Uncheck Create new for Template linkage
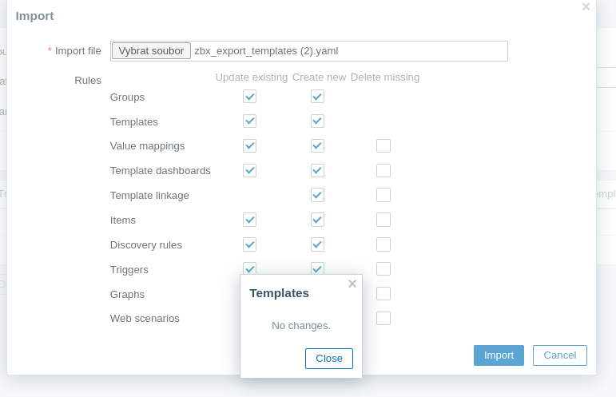The width and height of the screenshot is (616, 397). click(x=317, y=196)
